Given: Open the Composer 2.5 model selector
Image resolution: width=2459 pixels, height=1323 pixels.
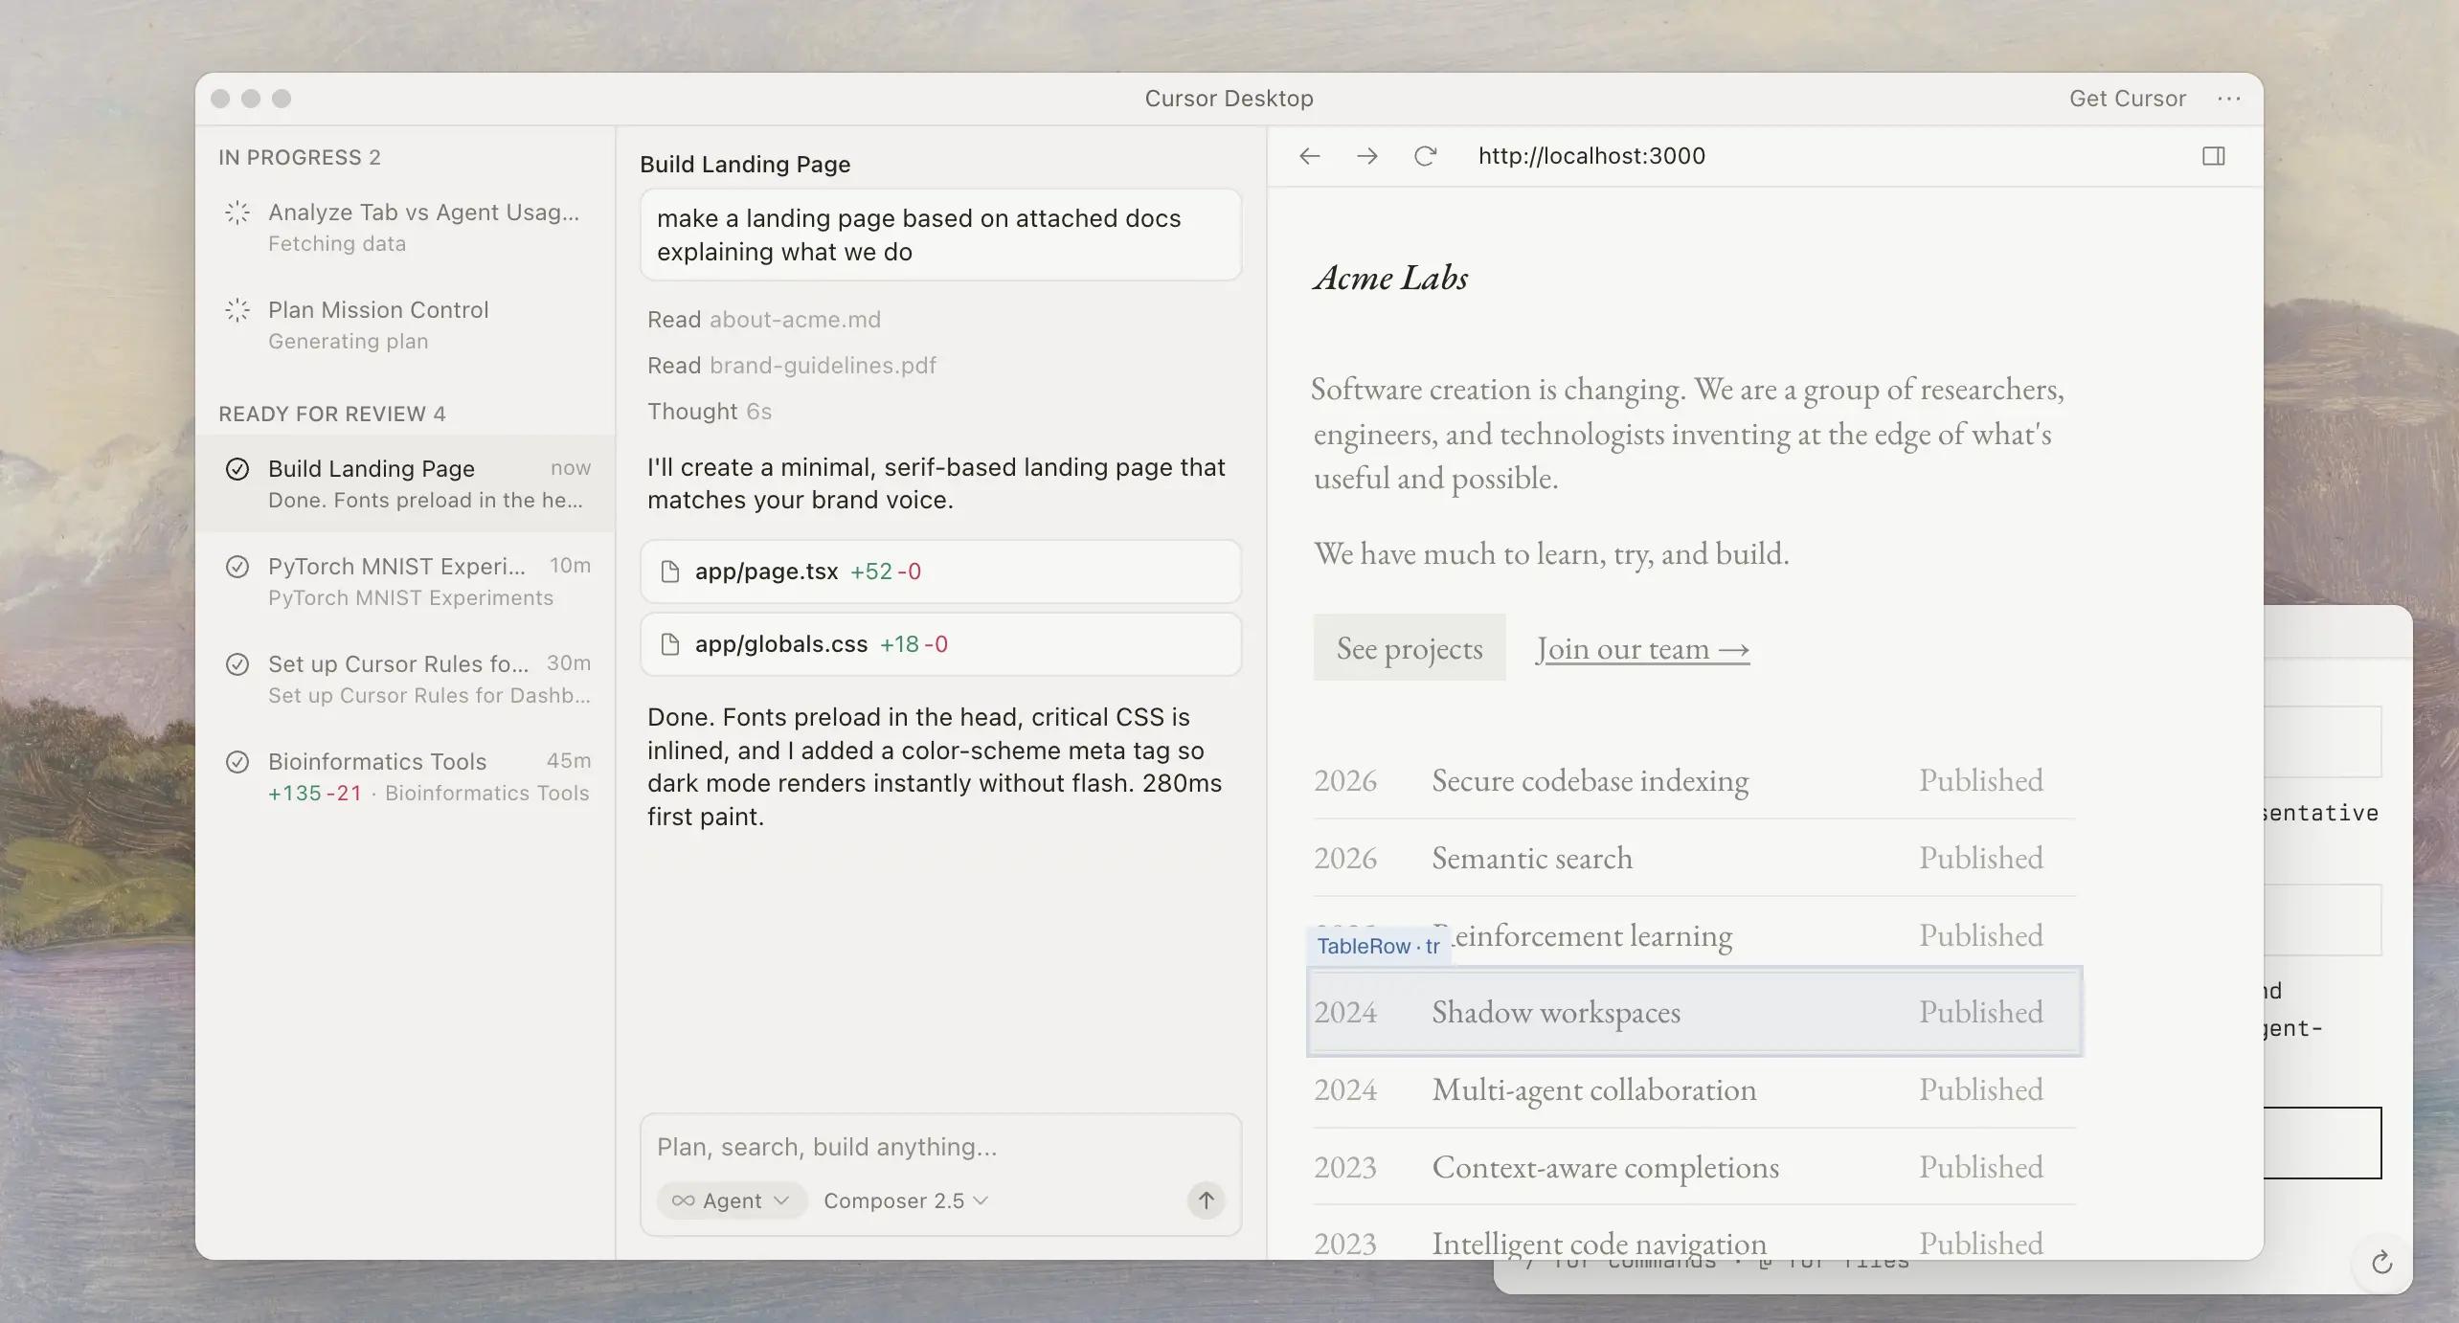Looking at the screenshot, I should point(906,1200).
